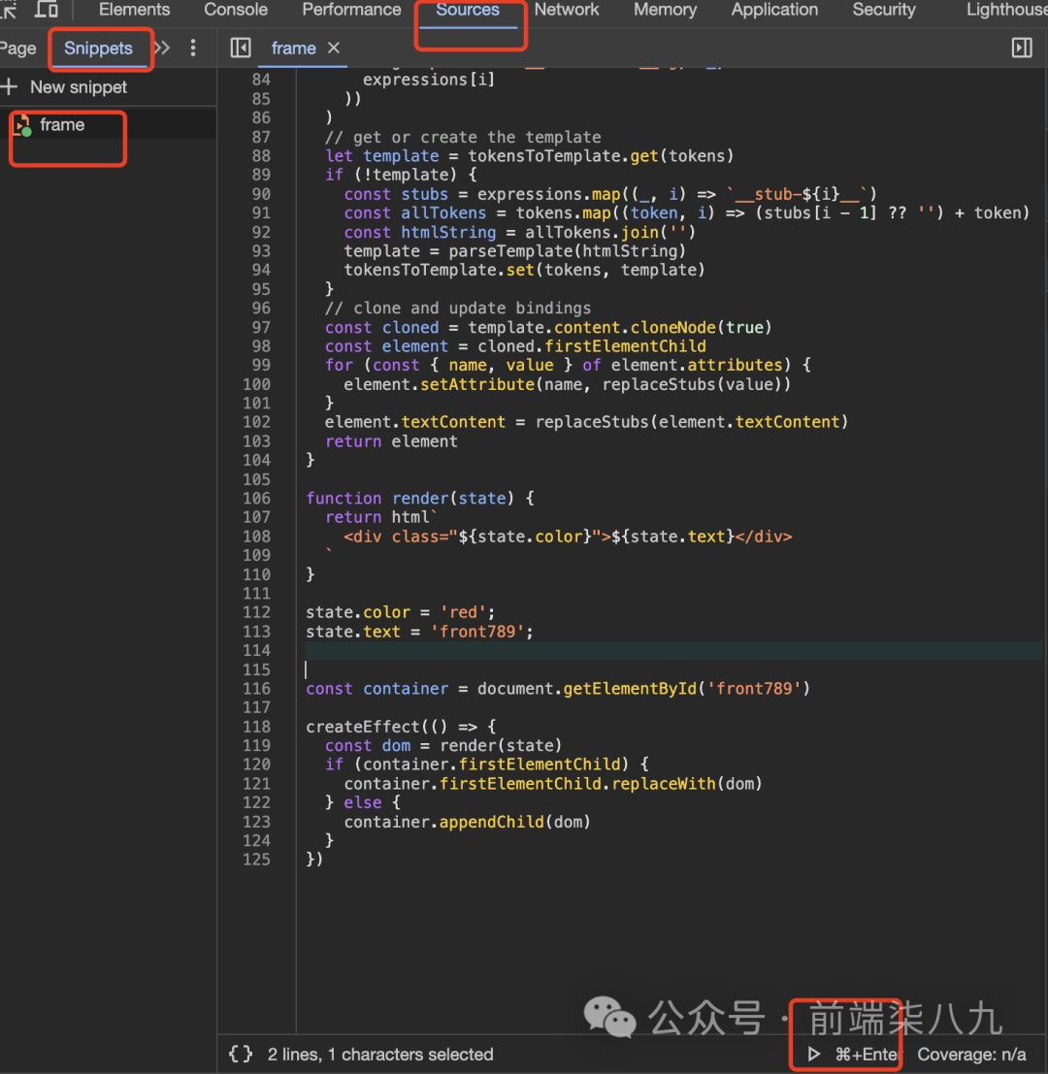The image size is (1048, 1074).
Task: Go to the Application panel
Action: coord(774,10)
